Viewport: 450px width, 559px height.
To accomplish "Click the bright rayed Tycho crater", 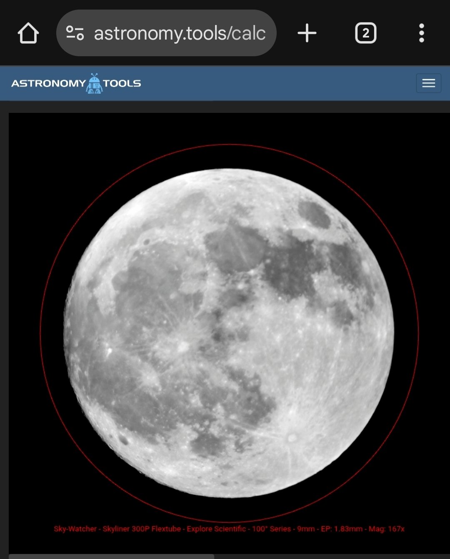I will tap(292, 437).
